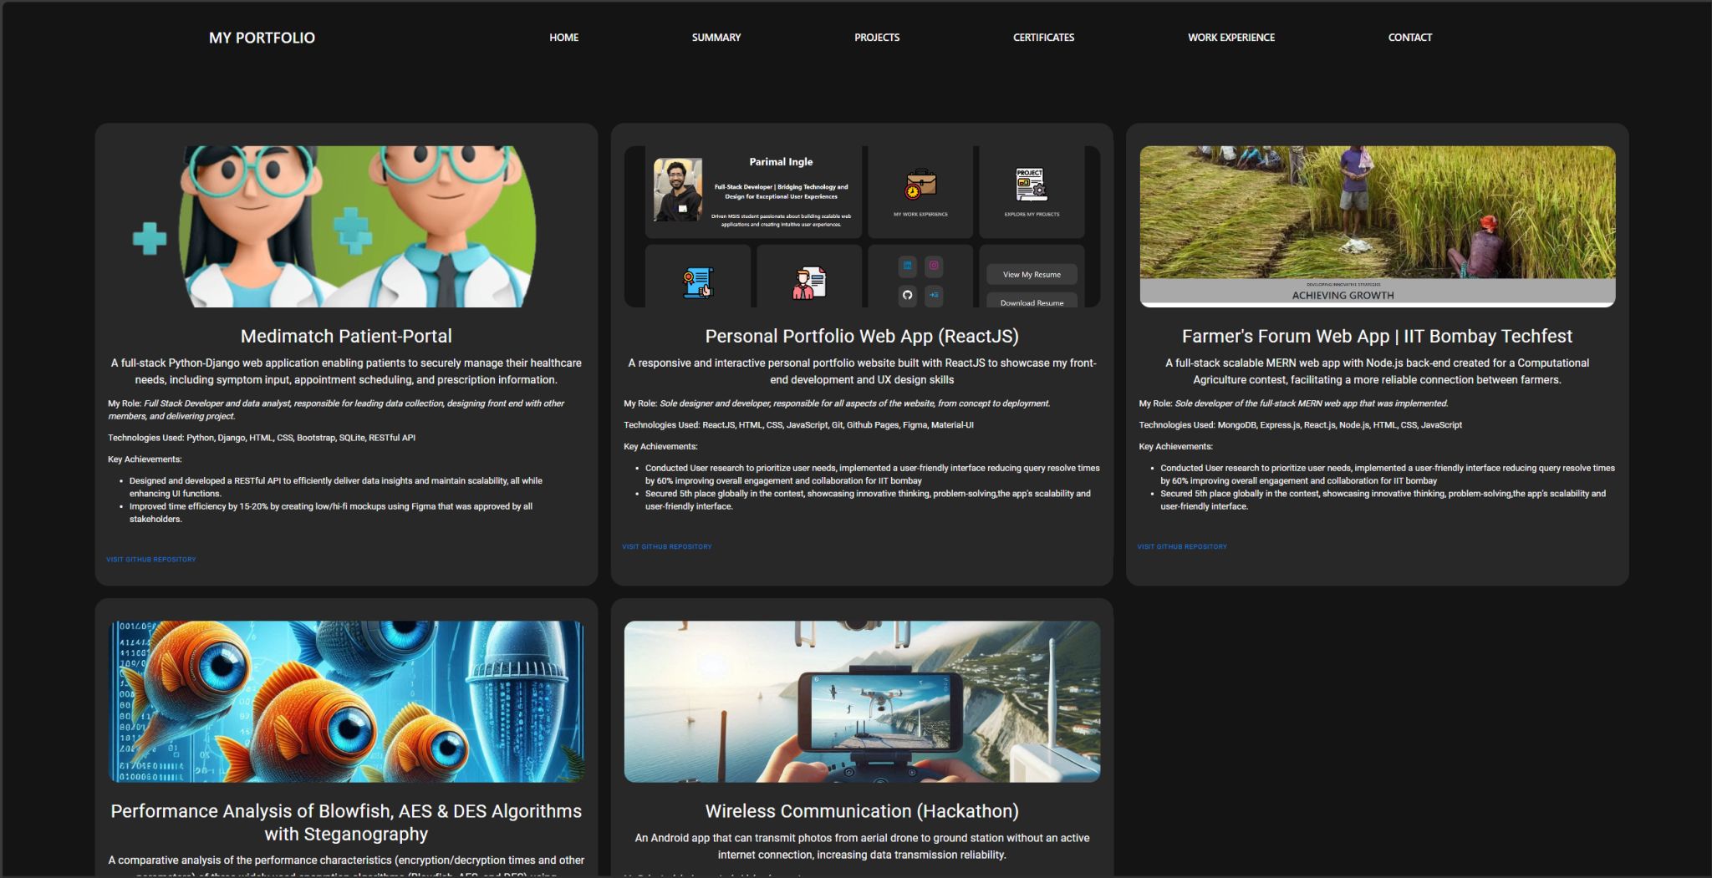
Task: Click the briefcase work experience icon in portfolio preview
Action: point(920,185)
